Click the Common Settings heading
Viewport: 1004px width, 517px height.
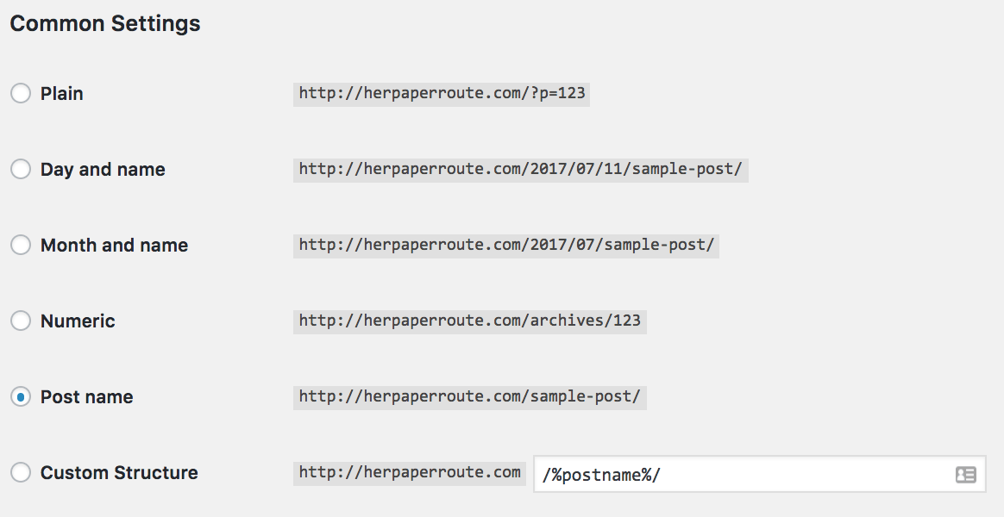coord(105,23)
